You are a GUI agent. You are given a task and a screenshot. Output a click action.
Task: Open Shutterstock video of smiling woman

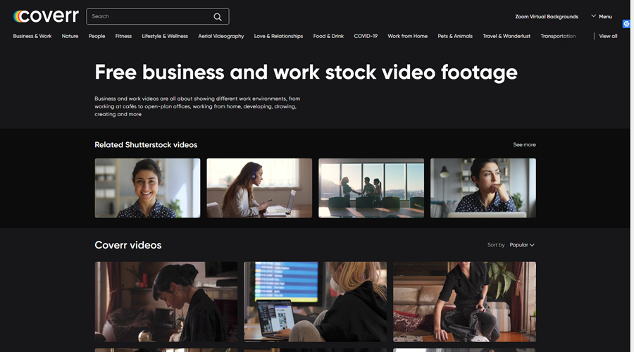pyautogui.click(x=147, y=188)
